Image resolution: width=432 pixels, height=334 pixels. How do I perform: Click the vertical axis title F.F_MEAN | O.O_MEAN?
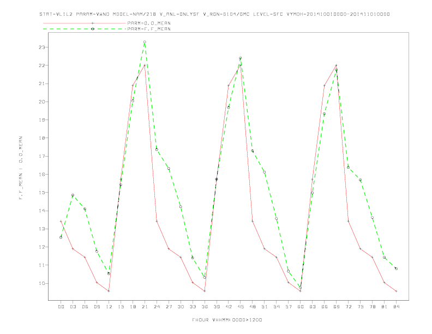(21, 168)
